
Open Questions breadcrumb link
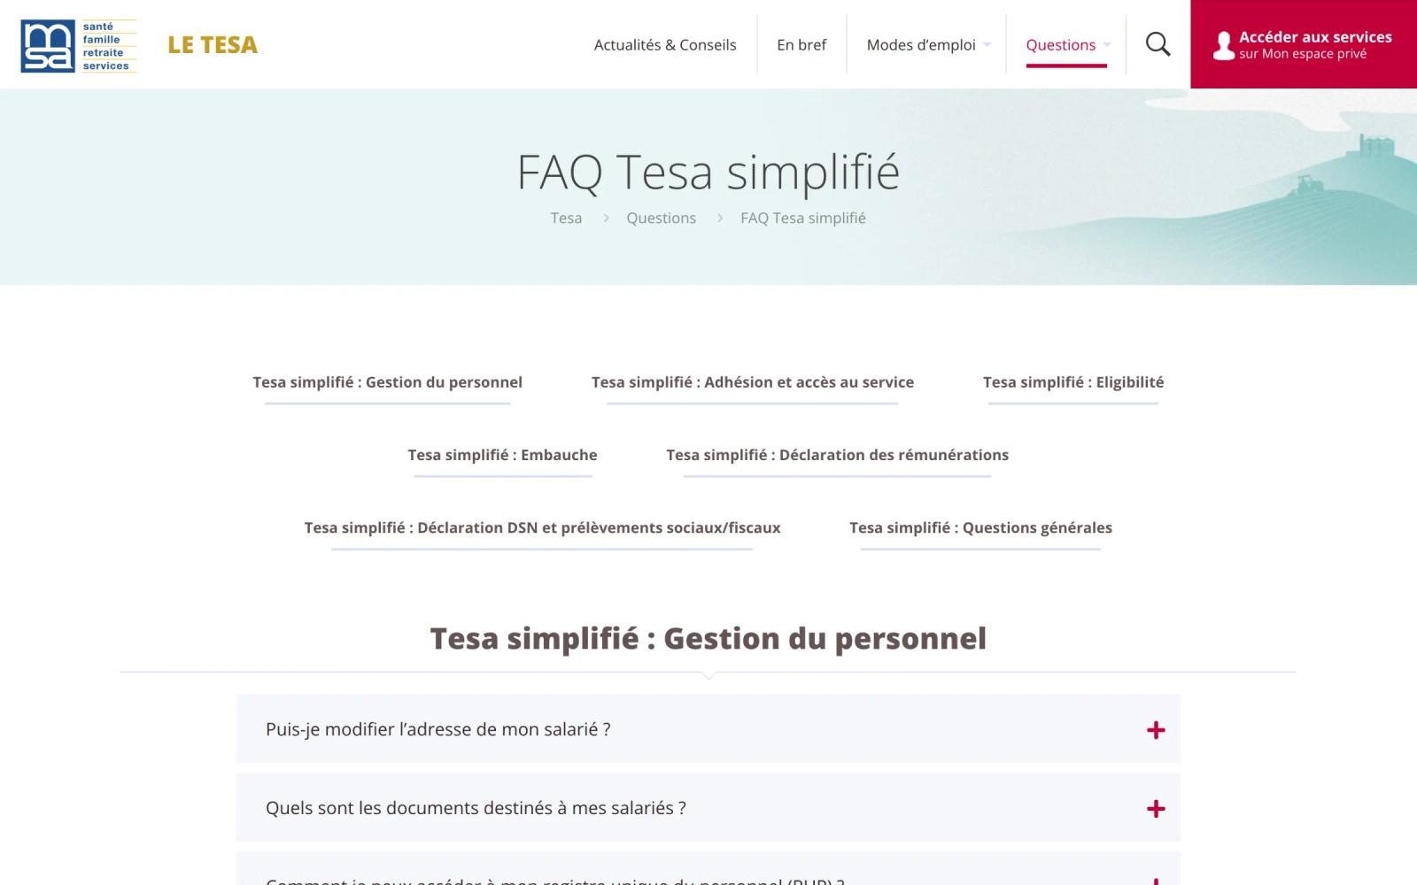click(661, 218)
